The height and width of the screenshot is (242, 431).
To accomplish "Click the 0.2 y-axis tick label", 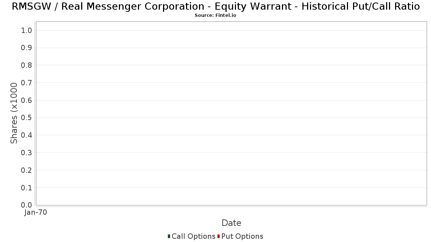I will pyautogui.click(x=27, y=170).
